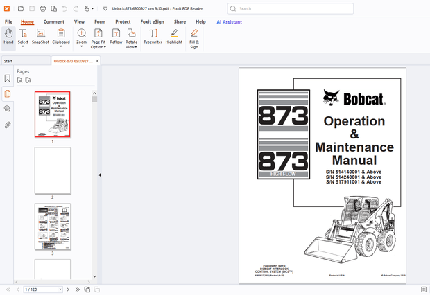
Task: Open the Attachments paperclip panel
Action: [8, 125]
